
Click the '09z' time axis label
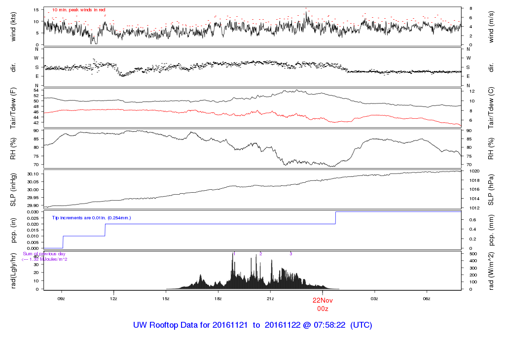[x=61, y=299]
